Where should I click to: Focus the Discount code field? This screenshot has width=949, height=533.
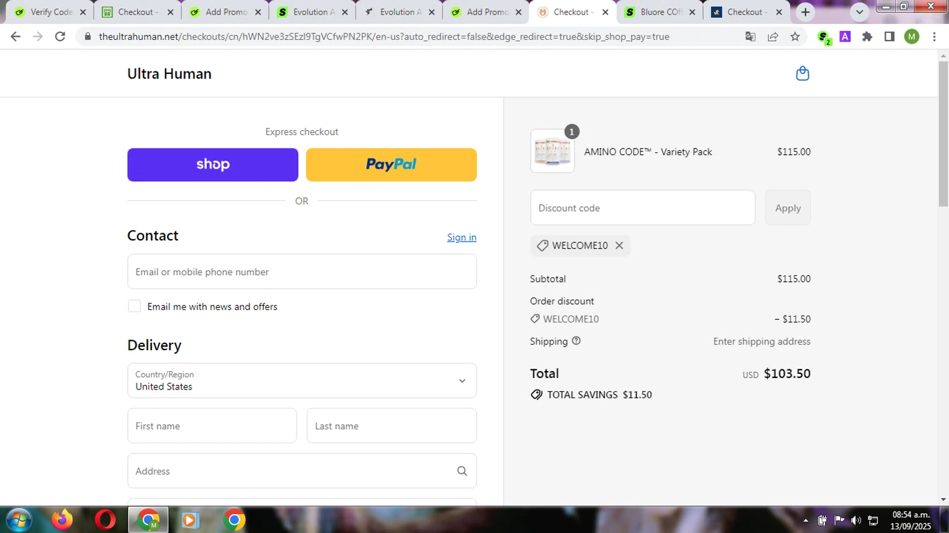[x=643, y=208]
